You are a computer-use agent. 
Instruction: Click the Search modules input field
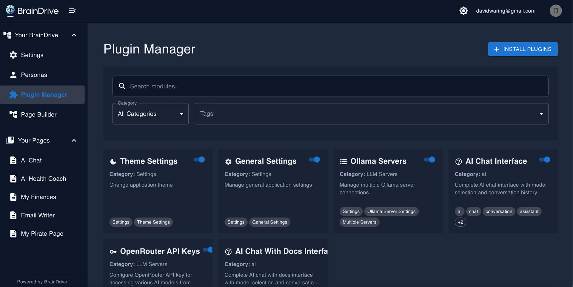point(330,86)
